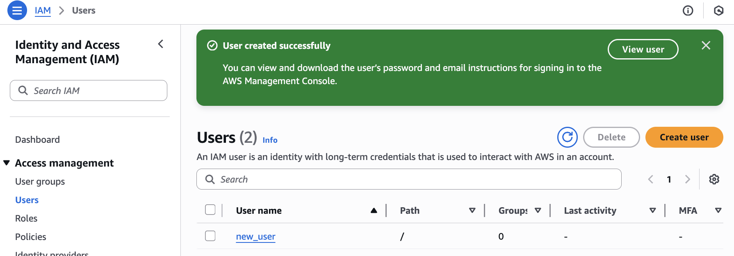Tick the checkbox for new_user

point(210,236)
